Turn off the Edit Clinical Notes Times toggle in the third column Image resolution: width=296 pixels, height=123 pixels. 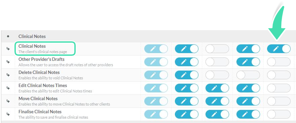[x=217, y=88]
